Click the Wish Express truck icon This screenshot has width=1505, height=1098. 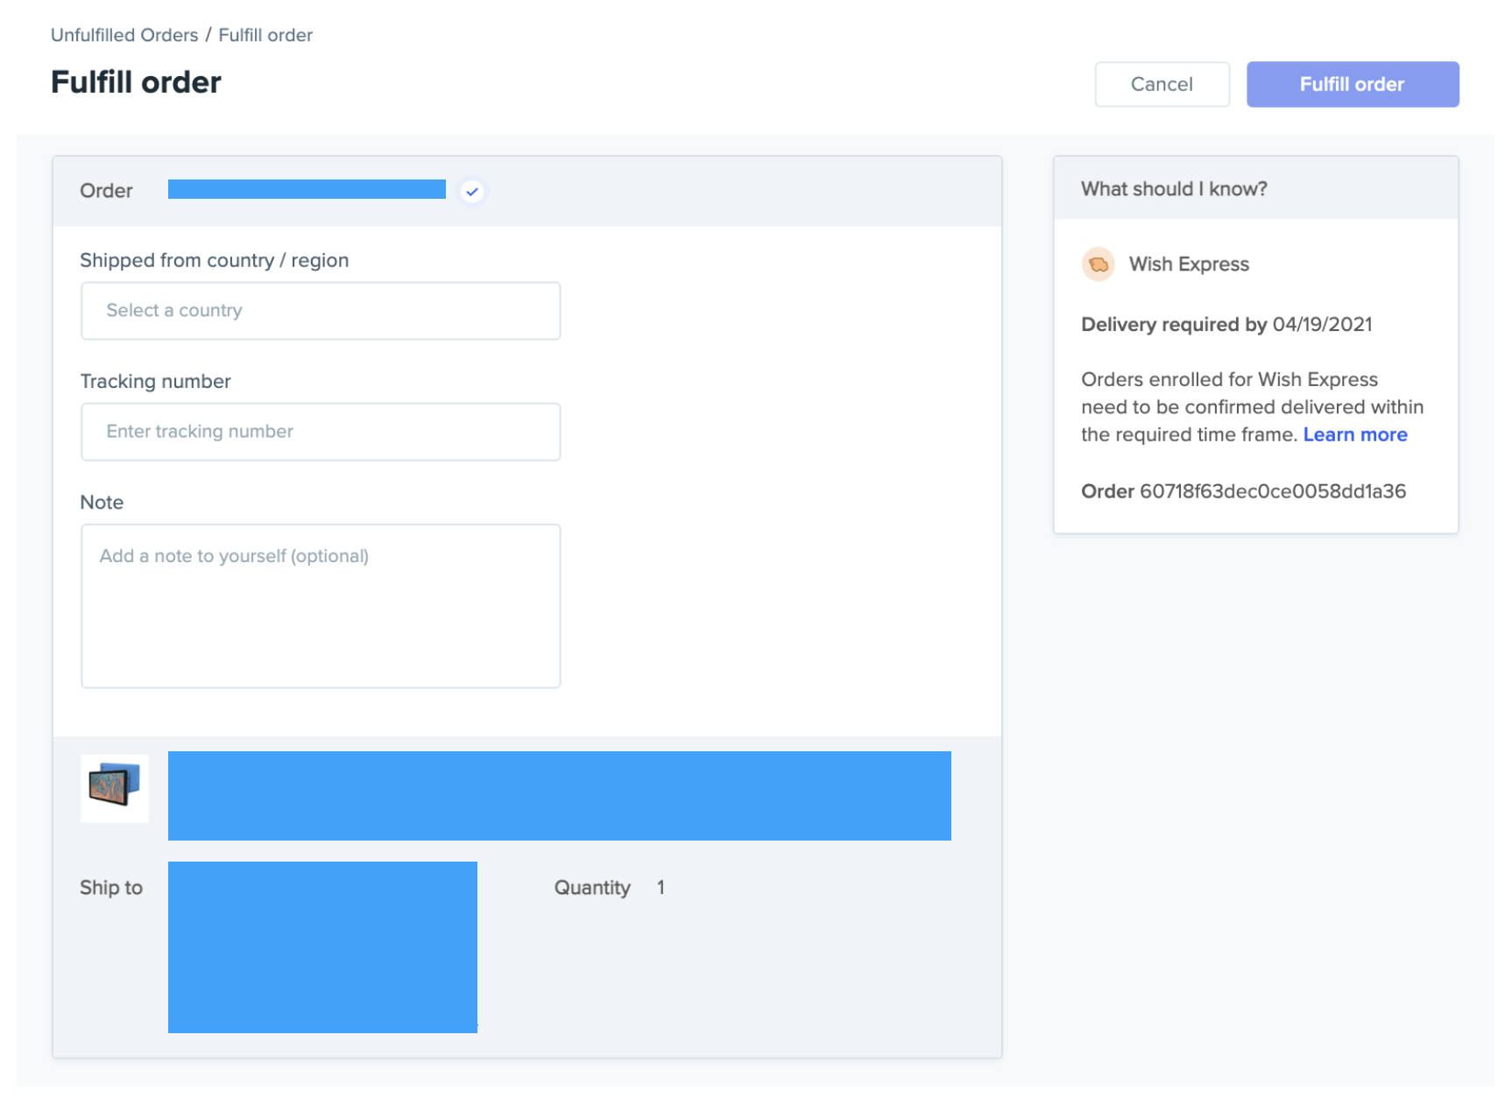pyautogui.click(x=1098, y=264)
